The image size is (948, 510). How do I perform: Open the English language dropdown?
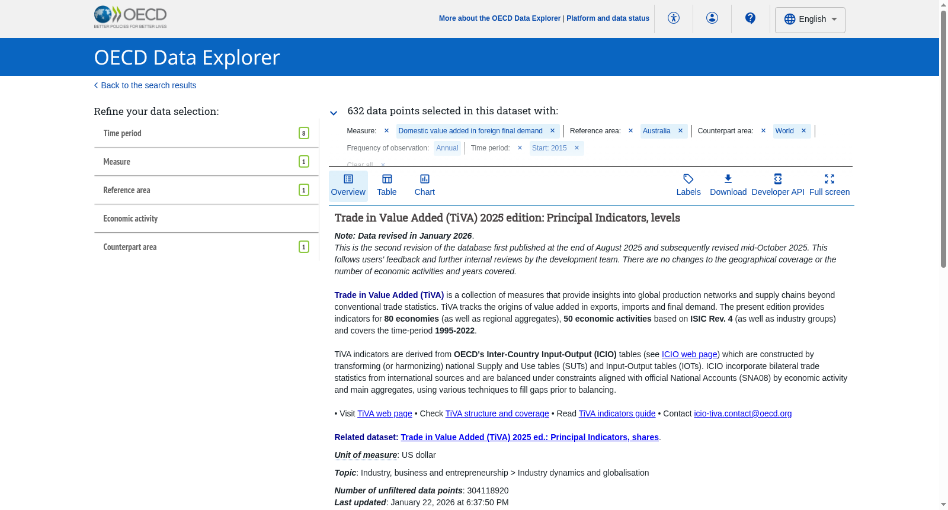tap(810, 20)
